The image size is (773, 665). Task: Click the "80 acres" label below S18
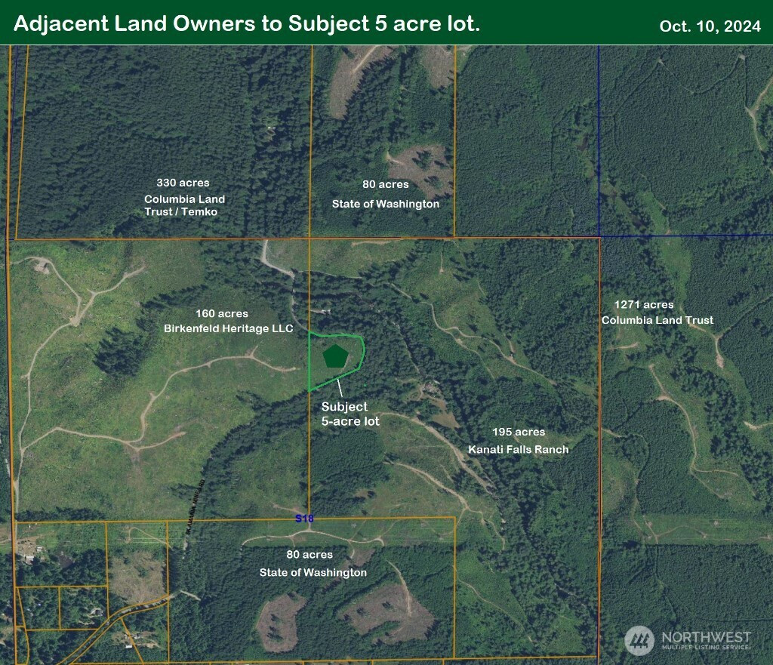(310, 555)
